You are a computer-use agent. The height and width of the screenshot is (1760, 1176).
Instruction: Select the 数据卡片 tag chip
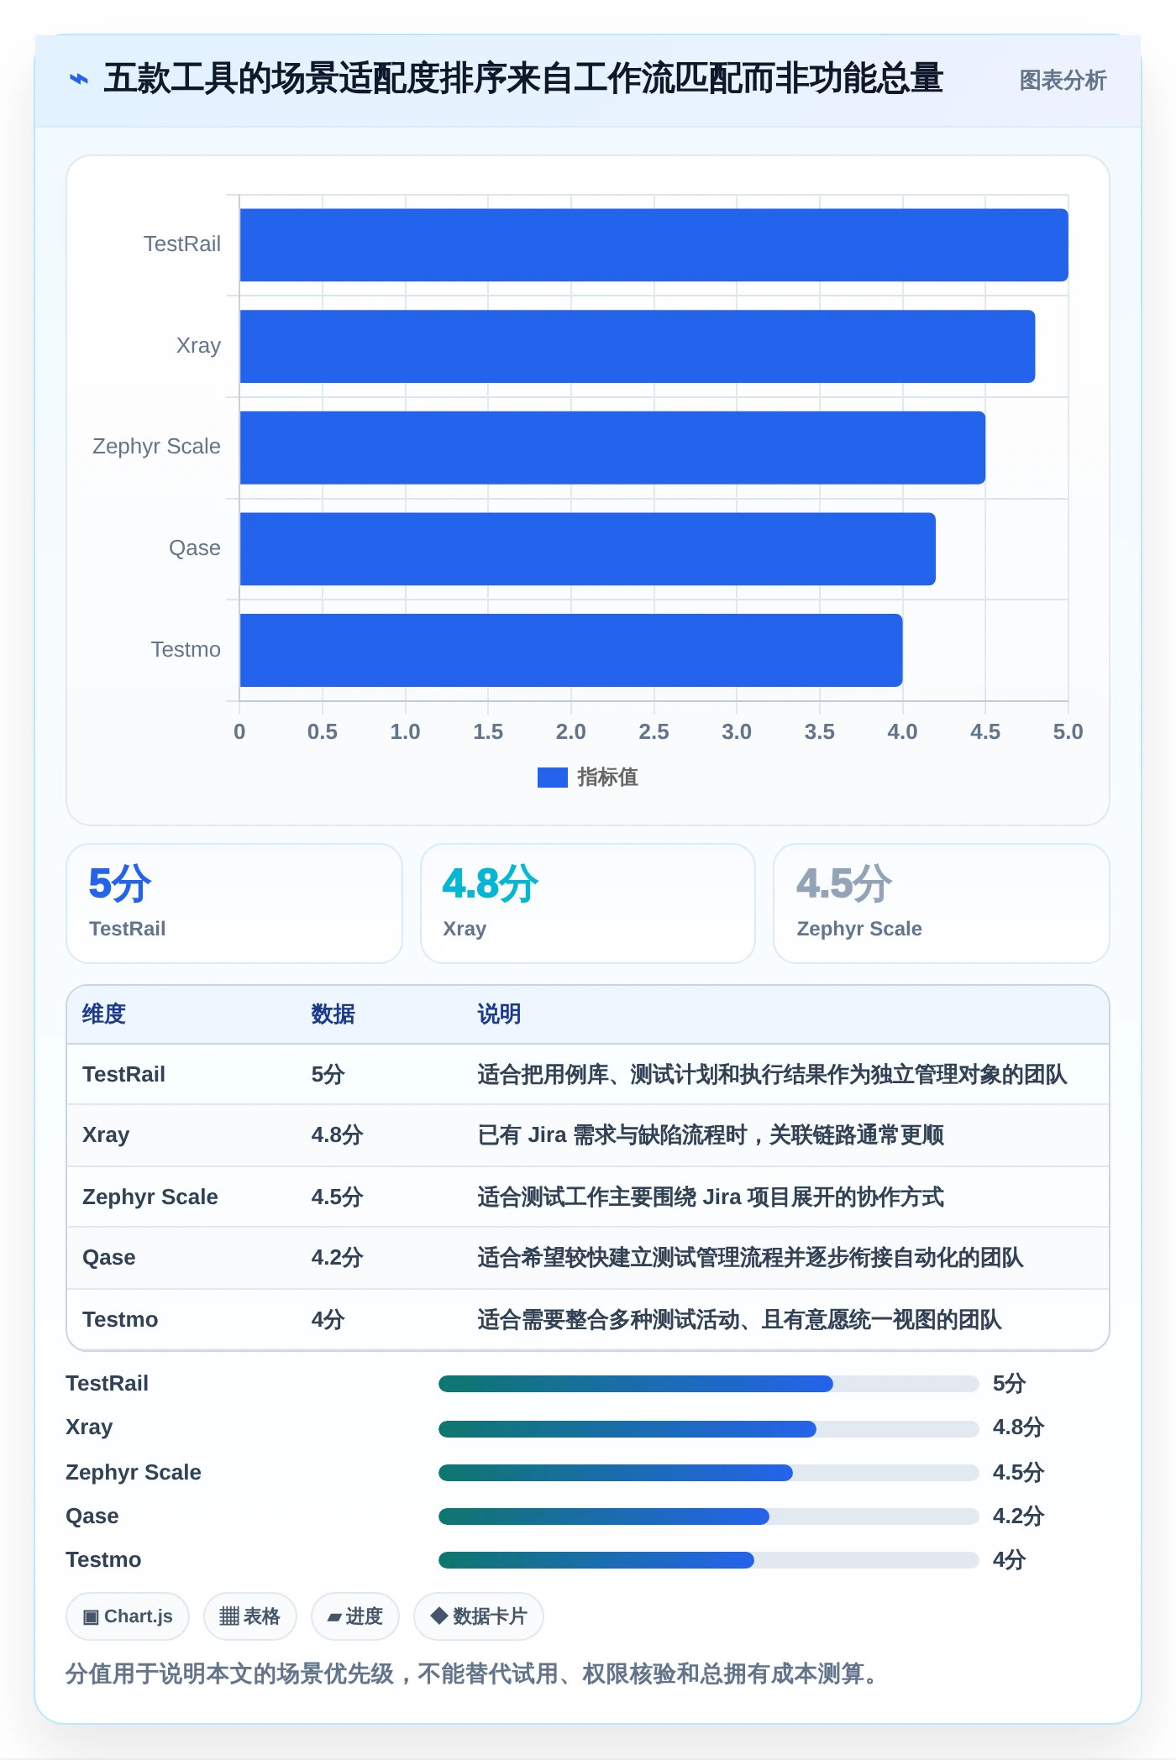[x=478, y=1616]
